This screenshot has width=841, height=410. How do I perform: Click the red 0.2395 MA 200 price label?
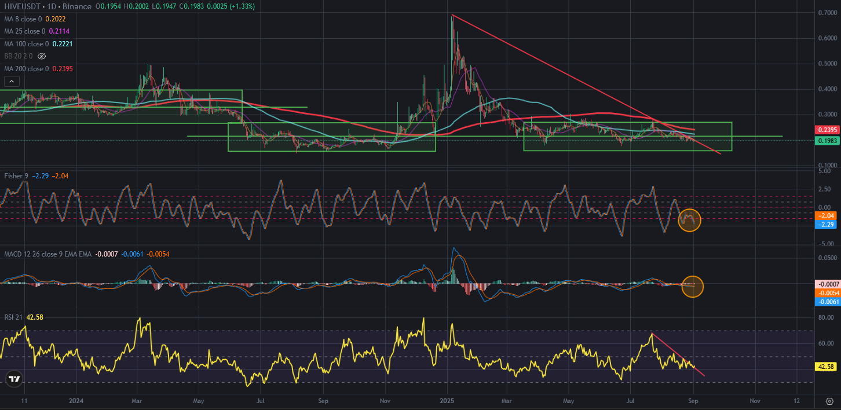[827, 130]
